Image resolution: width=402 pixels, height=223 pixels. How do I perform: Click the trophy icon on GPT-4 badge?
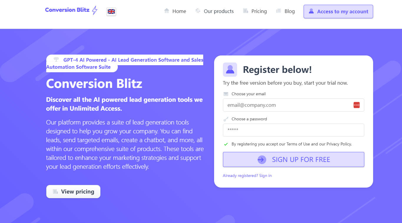tap(56, 60)
